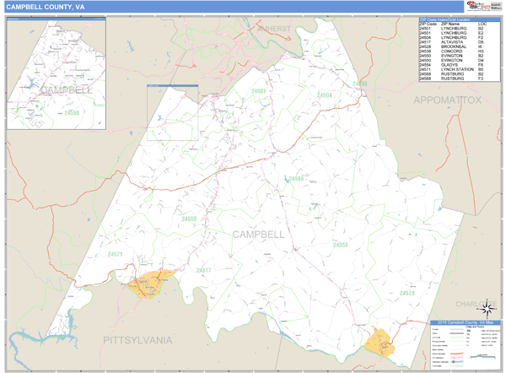Select index row 24501 LYNCHBURG with LOC E2
Screen dimensions: 506x373
tap(460, 33)
